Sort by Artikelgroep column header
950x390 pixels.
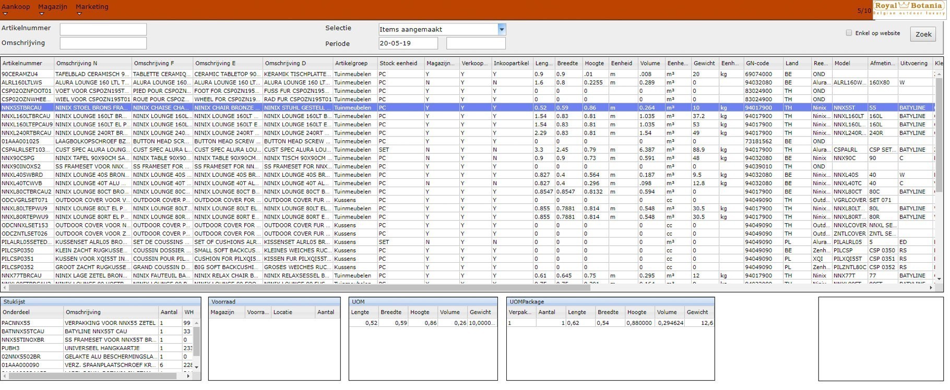pyautogui.click(x=355, y=63)
